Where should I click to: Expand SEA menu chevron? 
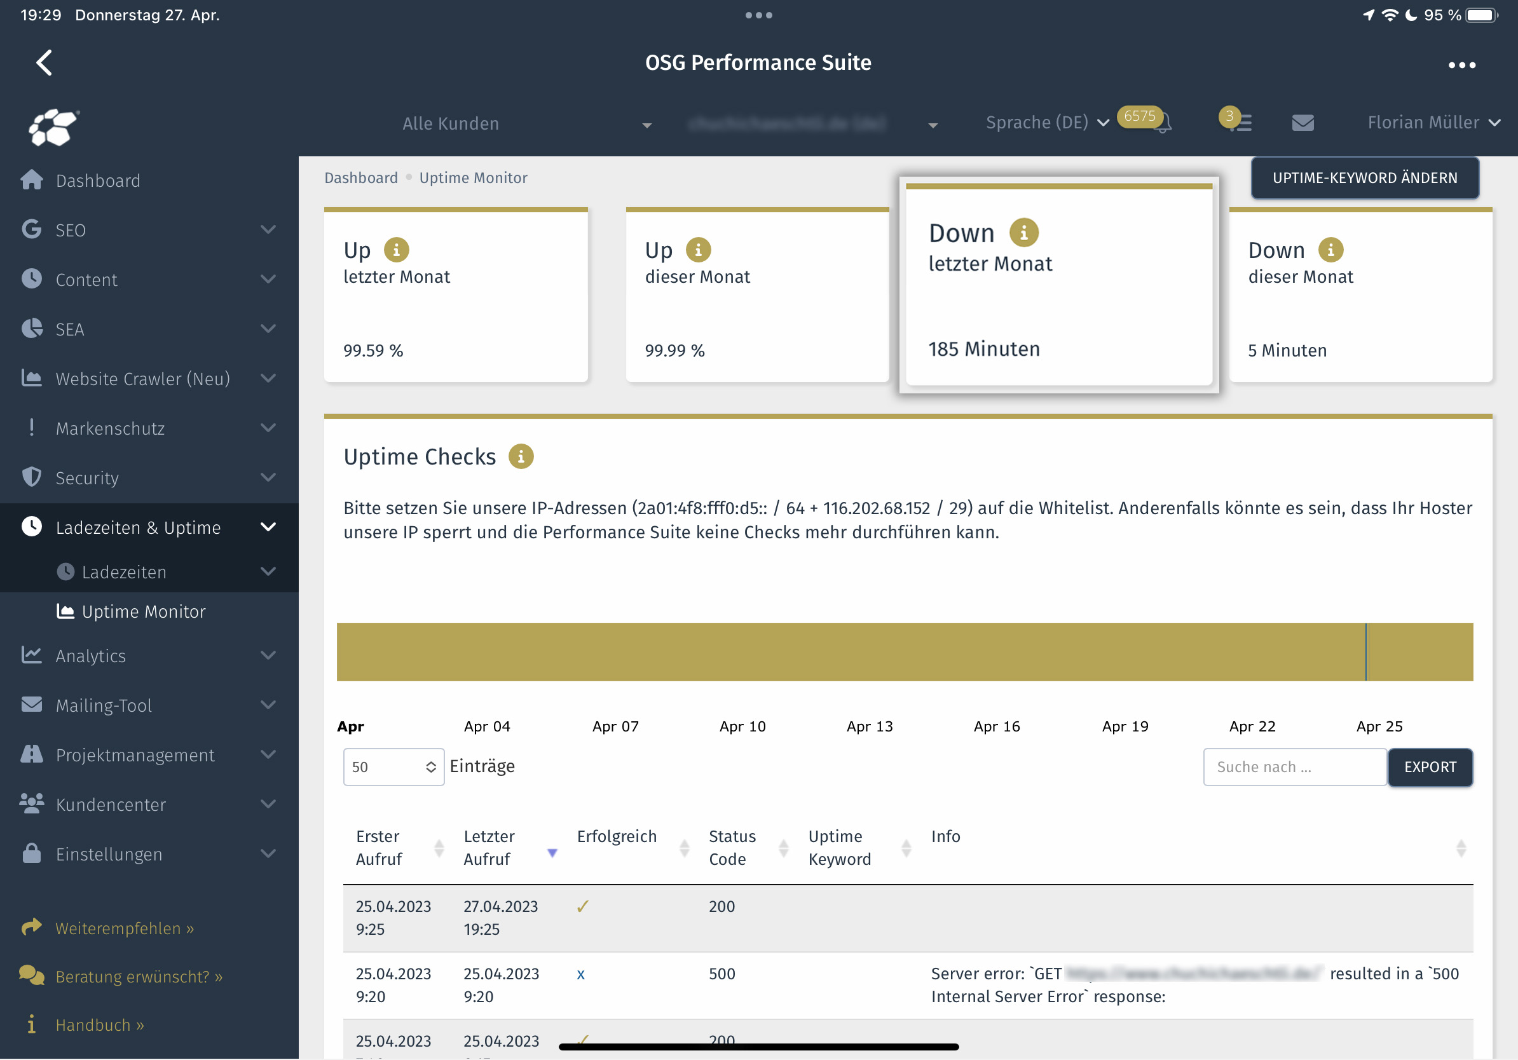tap(268, 329)
